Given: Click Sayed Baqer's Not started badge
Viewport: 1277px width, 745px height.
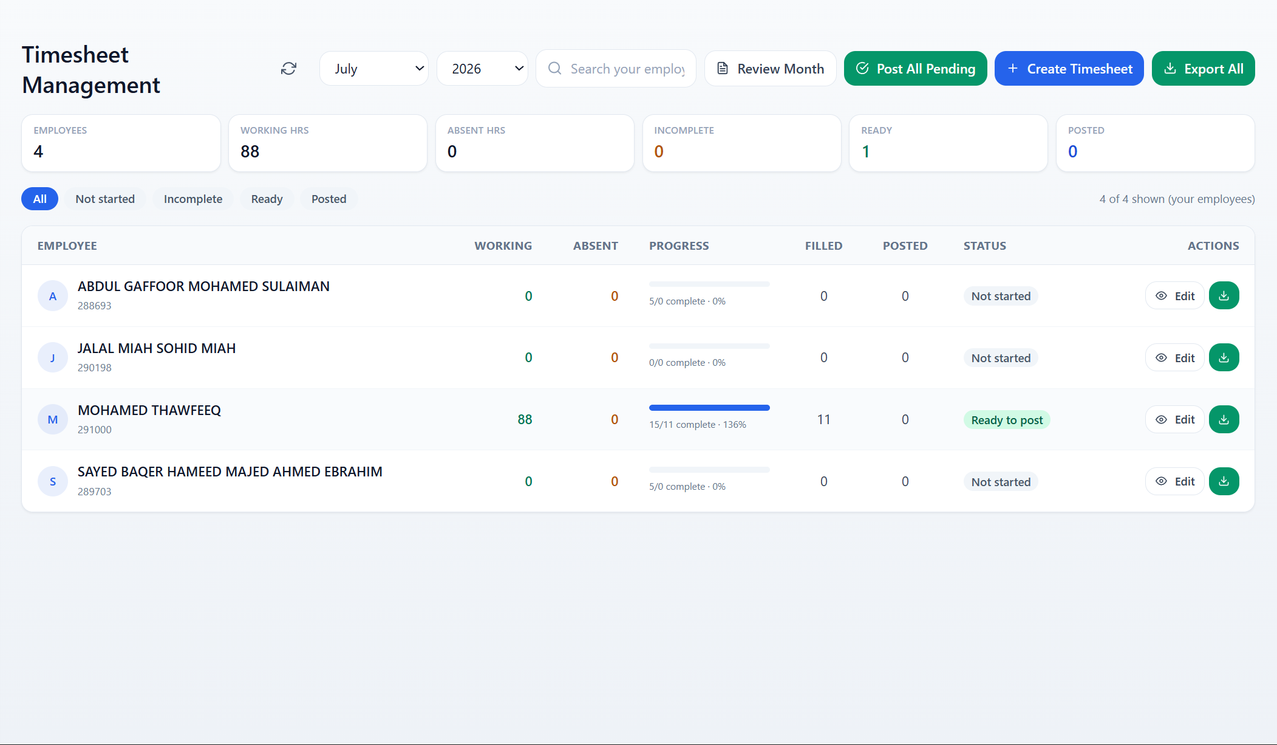Looking at the screenshot, I should click(1001, 482).
